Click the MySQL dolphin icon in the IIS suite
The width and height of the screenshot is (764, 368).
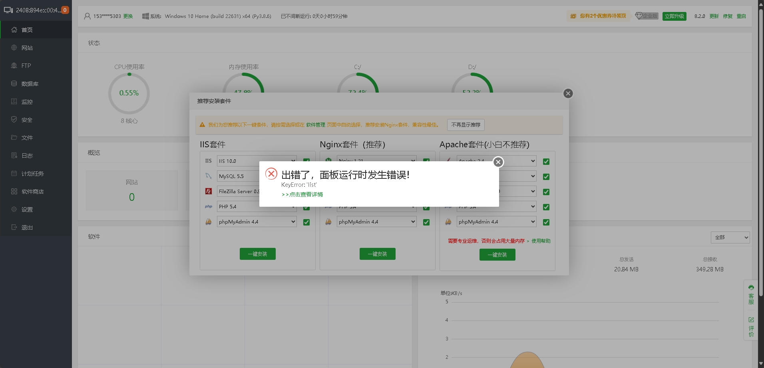tap(209, 176)
